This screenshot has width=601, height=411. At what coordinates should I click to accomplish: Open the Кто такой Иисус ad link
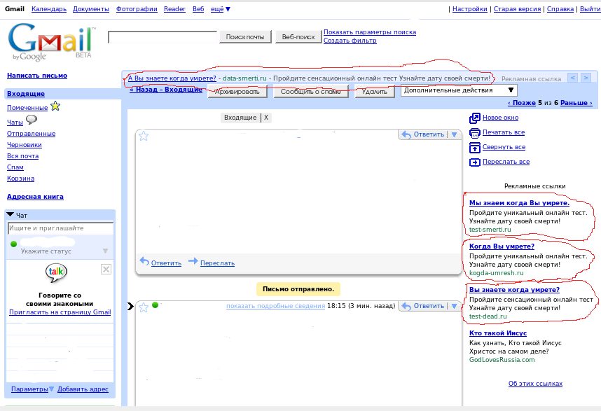[498, 333]
